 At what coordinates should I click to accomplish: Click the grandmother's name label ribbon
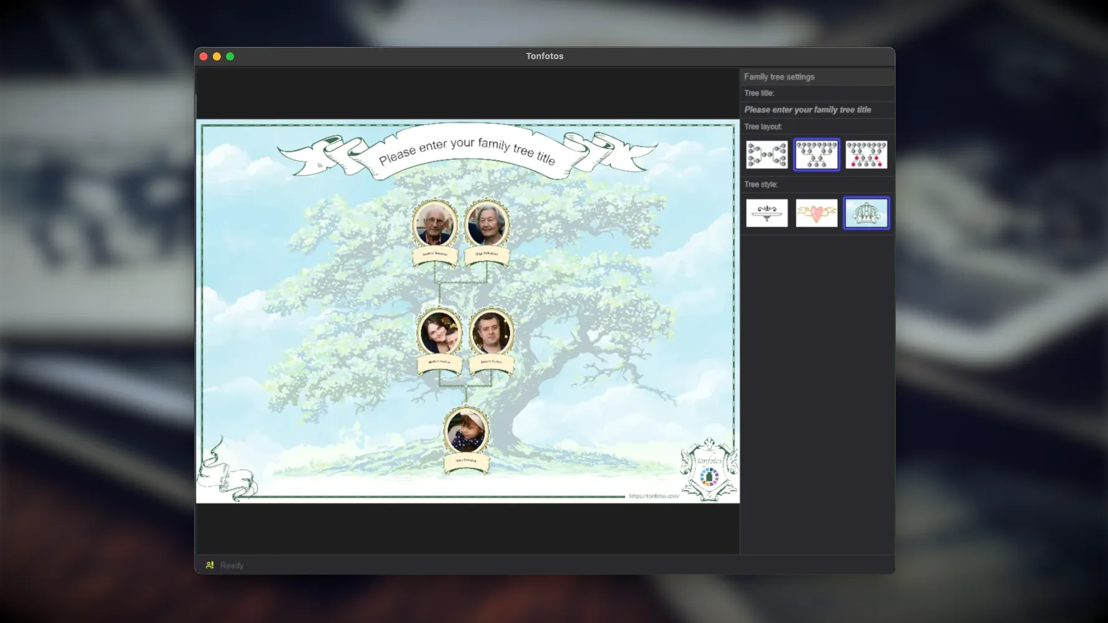487,255
